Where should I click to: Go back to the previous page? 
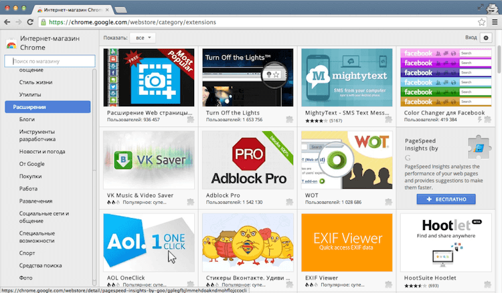point(7,22)
